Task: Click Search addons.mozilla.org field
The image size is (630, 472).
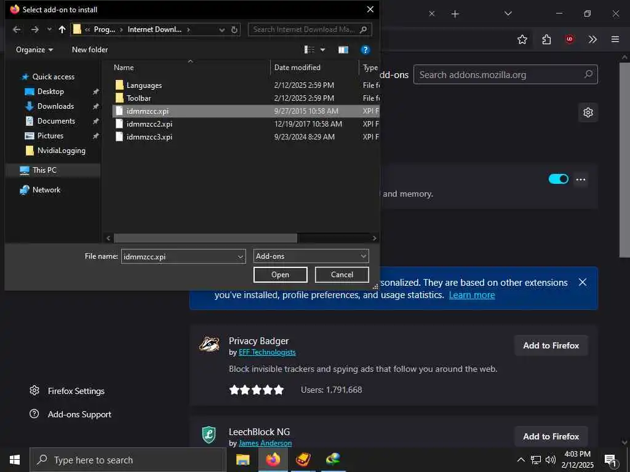Action: (x=506, y=74)
